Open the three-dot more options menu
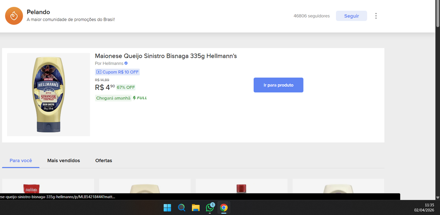Screen dimensions: 440x215 coord(376,16)
